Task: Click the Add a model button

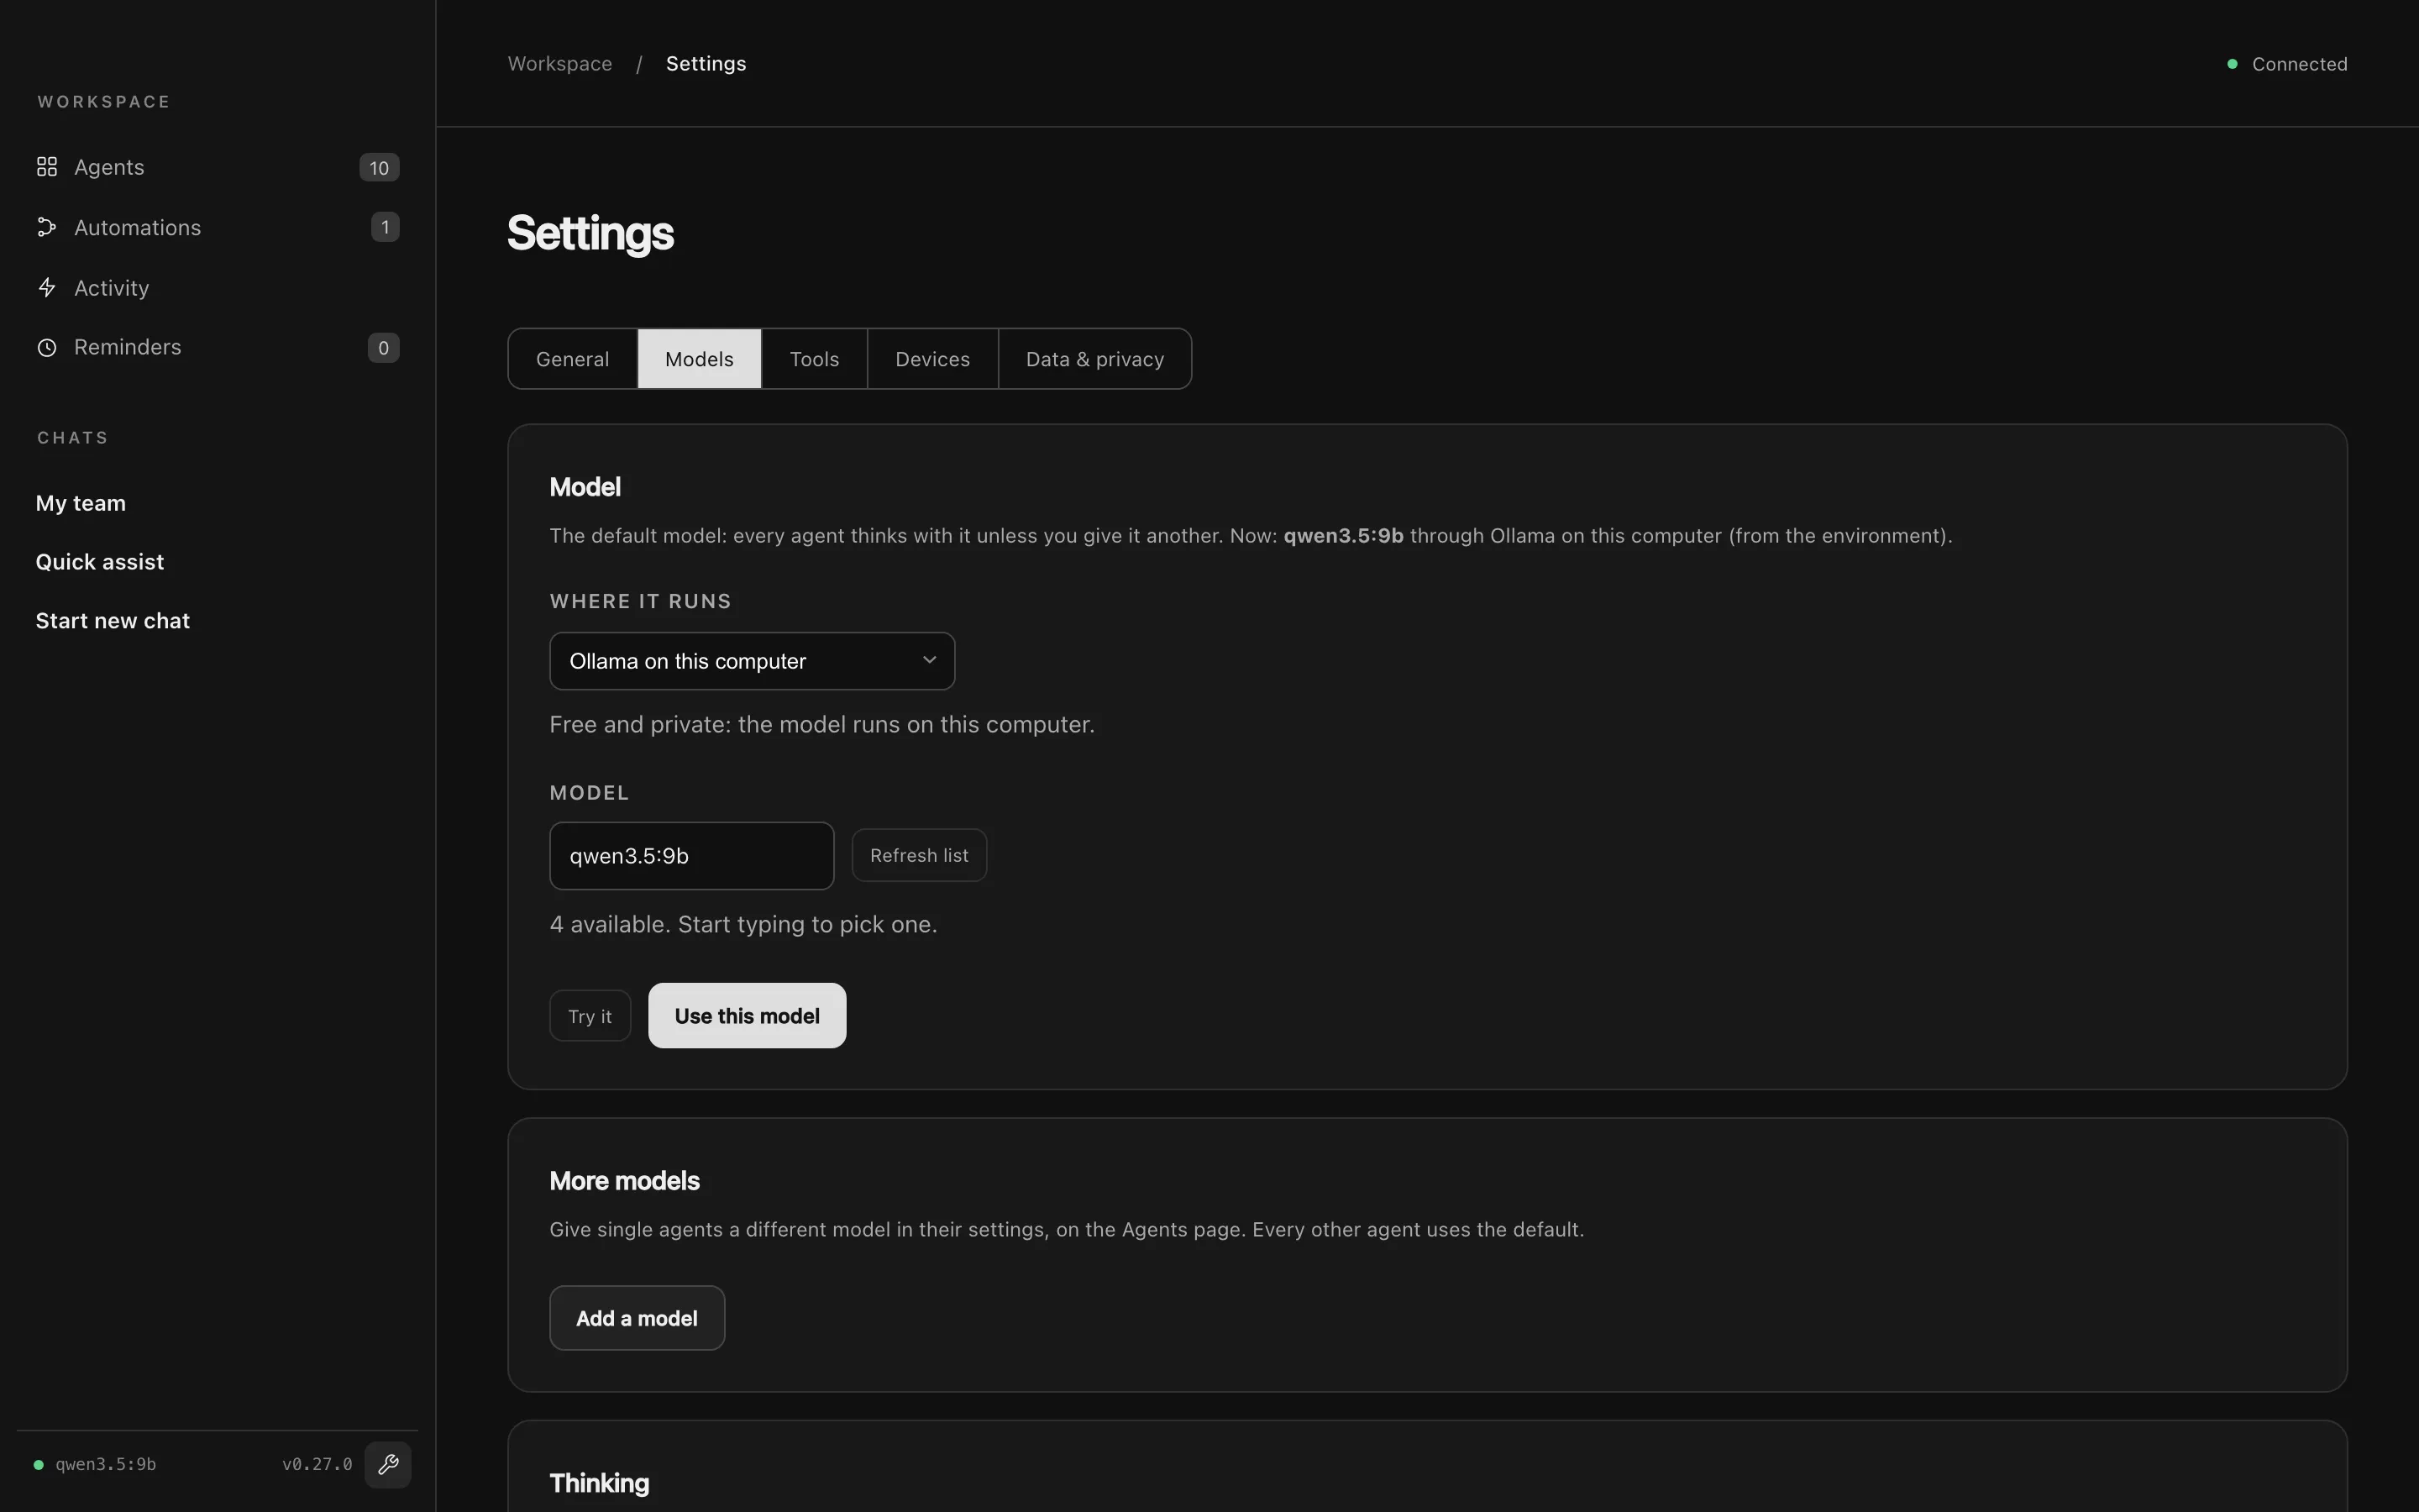Action: [637, 1318]
